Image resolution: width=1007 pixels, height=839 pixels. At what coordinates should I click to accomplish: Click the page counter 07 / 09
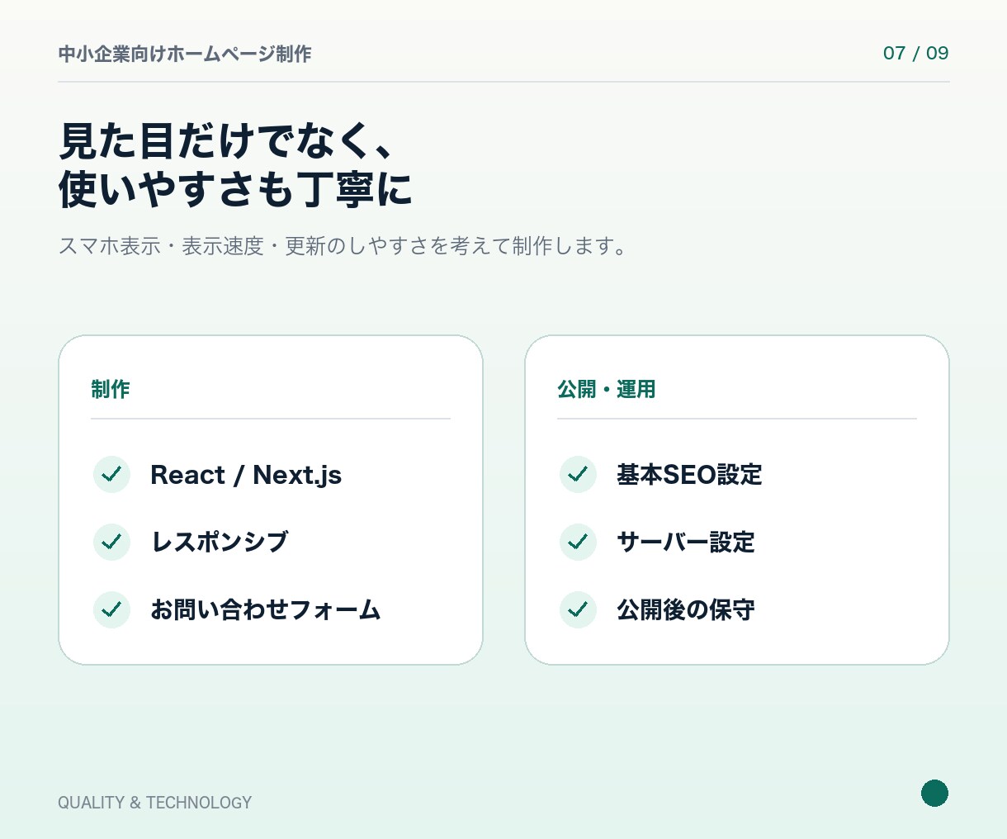click(915, 53)
